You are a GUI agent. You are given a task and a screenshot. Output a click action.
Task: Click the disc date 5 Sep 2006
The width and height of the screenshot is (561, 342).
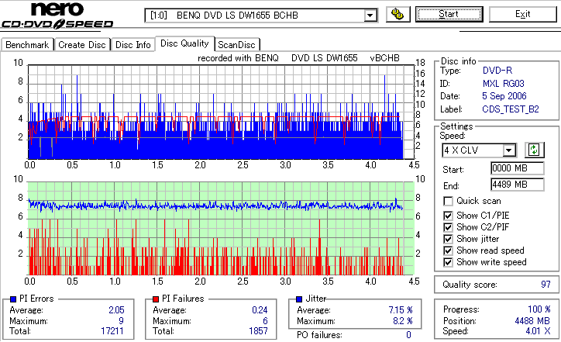(504, 96)
